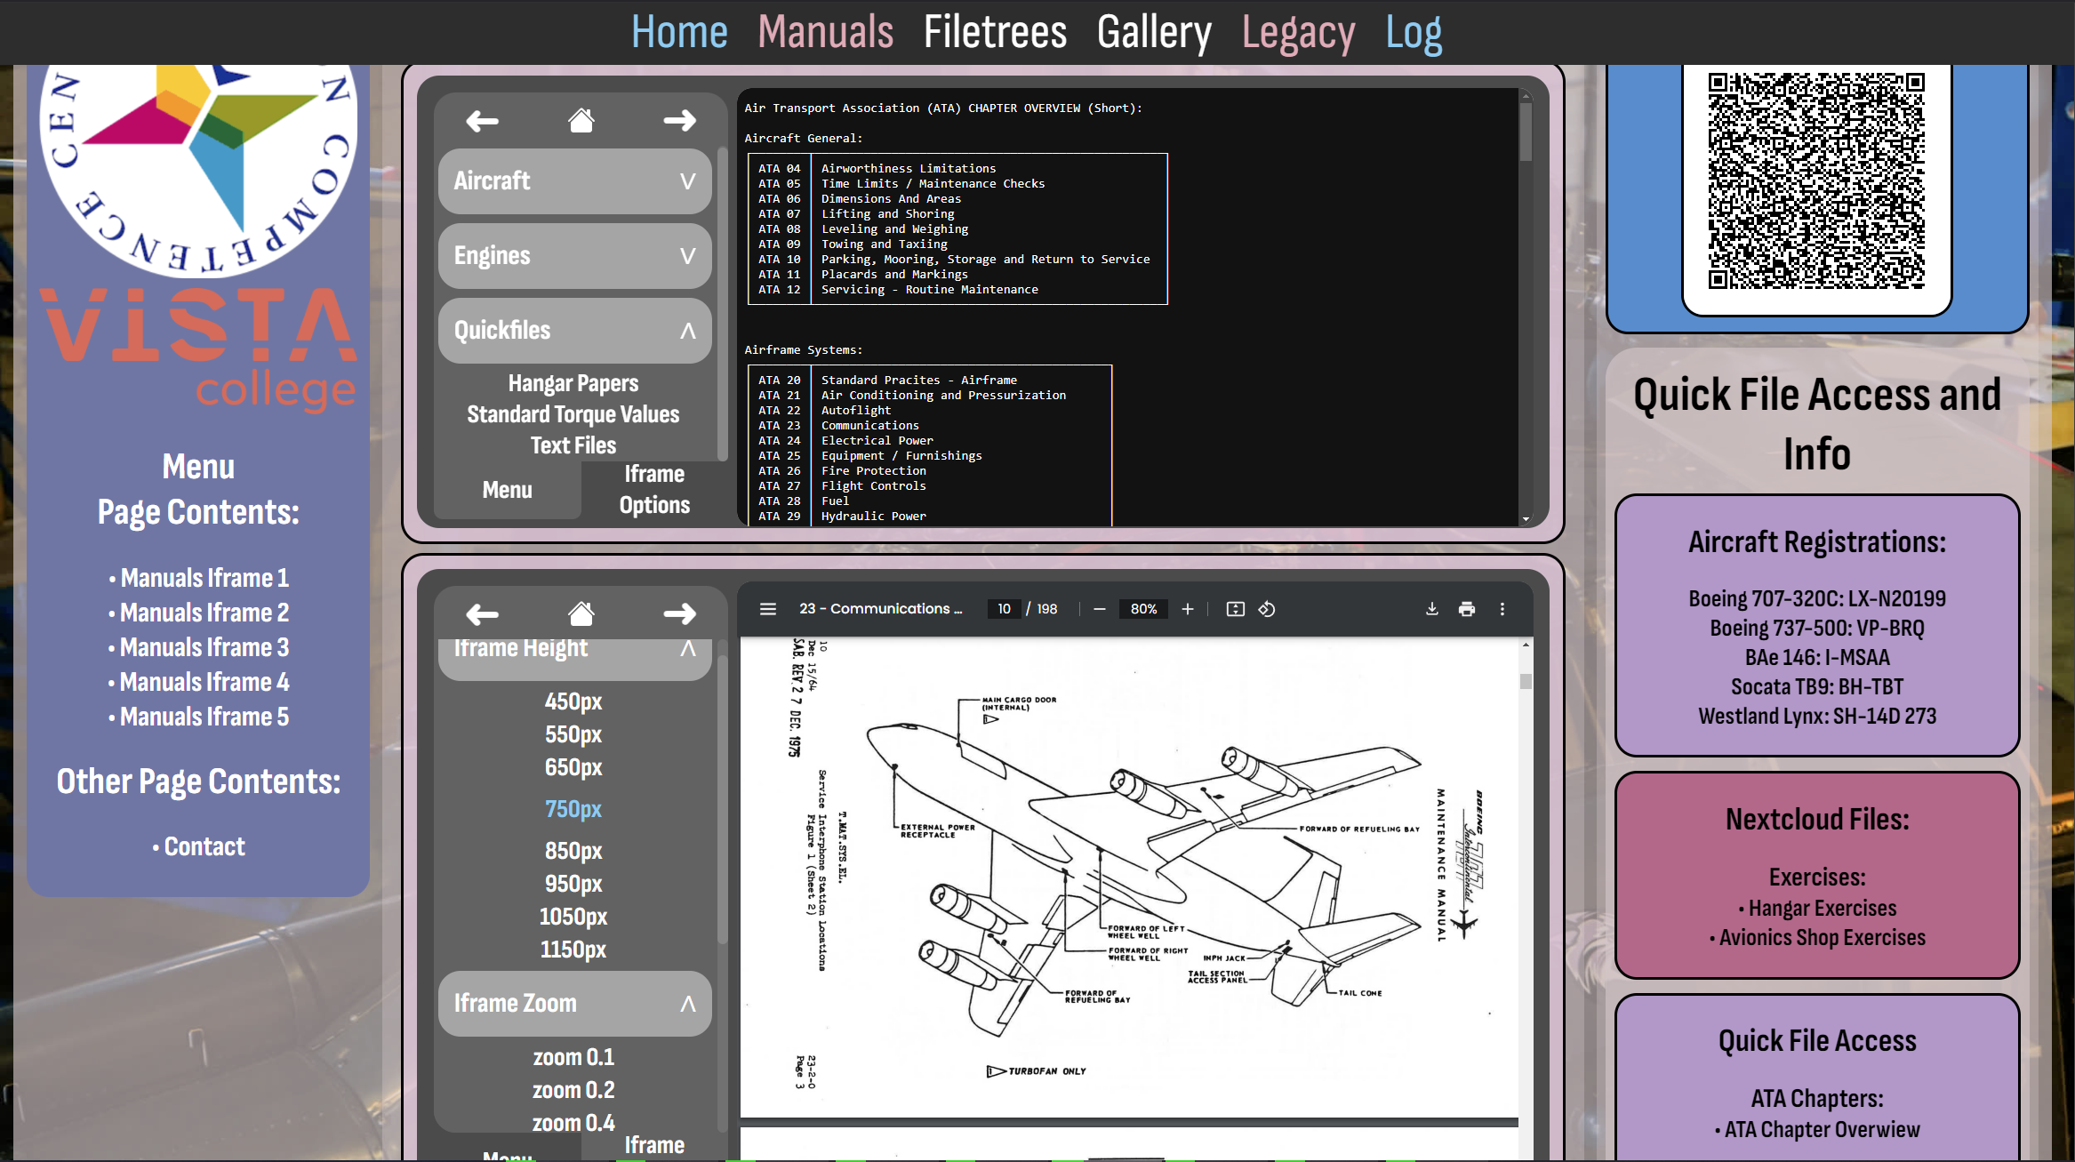Expand the Engines dropdown

coord(575,256)
